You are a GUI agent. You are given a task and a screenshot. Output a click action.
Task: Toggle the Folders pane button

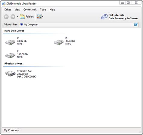pos(27,17)
